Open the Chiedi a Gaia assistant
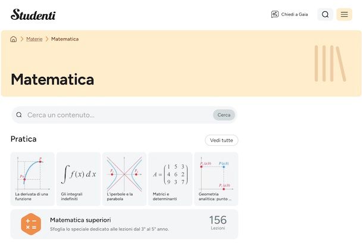Viewport: 363px width, 246px height. pyautogui.click(x=290, y=14)
